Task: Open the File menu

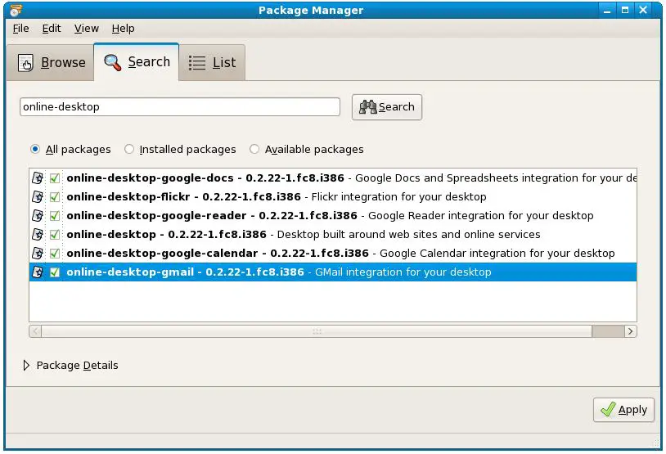Action: [20, 29]
